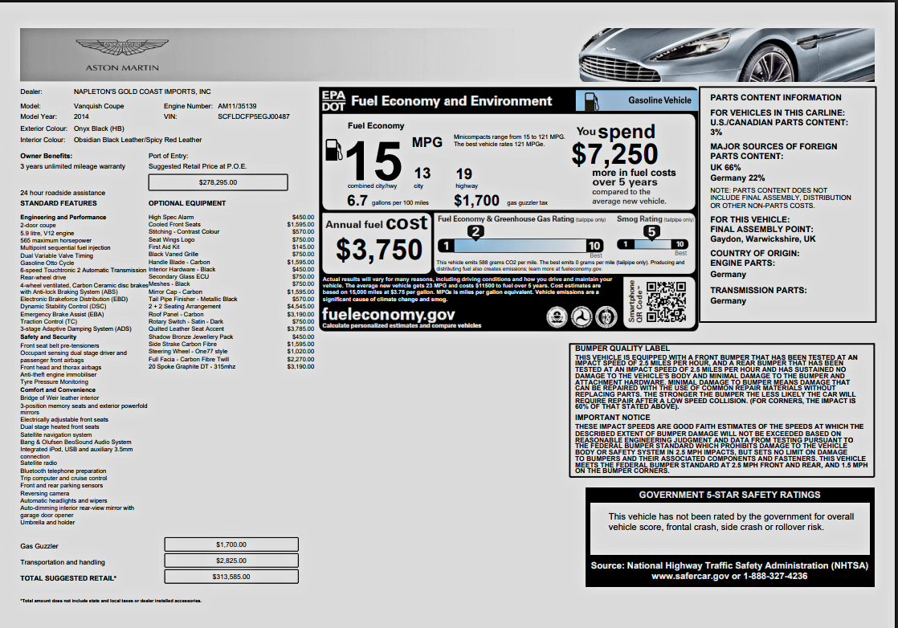Click the smog rating marker 5
The width and height of the screenshot is (898, 628).
point(652,232)
